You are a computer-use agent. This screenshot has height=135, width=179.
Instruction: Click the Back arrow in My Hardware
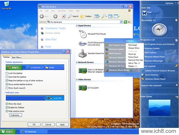coord(42,16)
